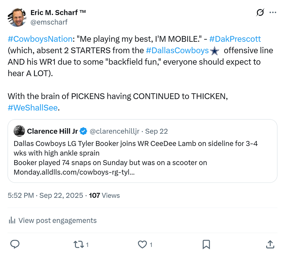285x257 pixels.
Task: Open the @emscharf handle
Action: (49, 22)
